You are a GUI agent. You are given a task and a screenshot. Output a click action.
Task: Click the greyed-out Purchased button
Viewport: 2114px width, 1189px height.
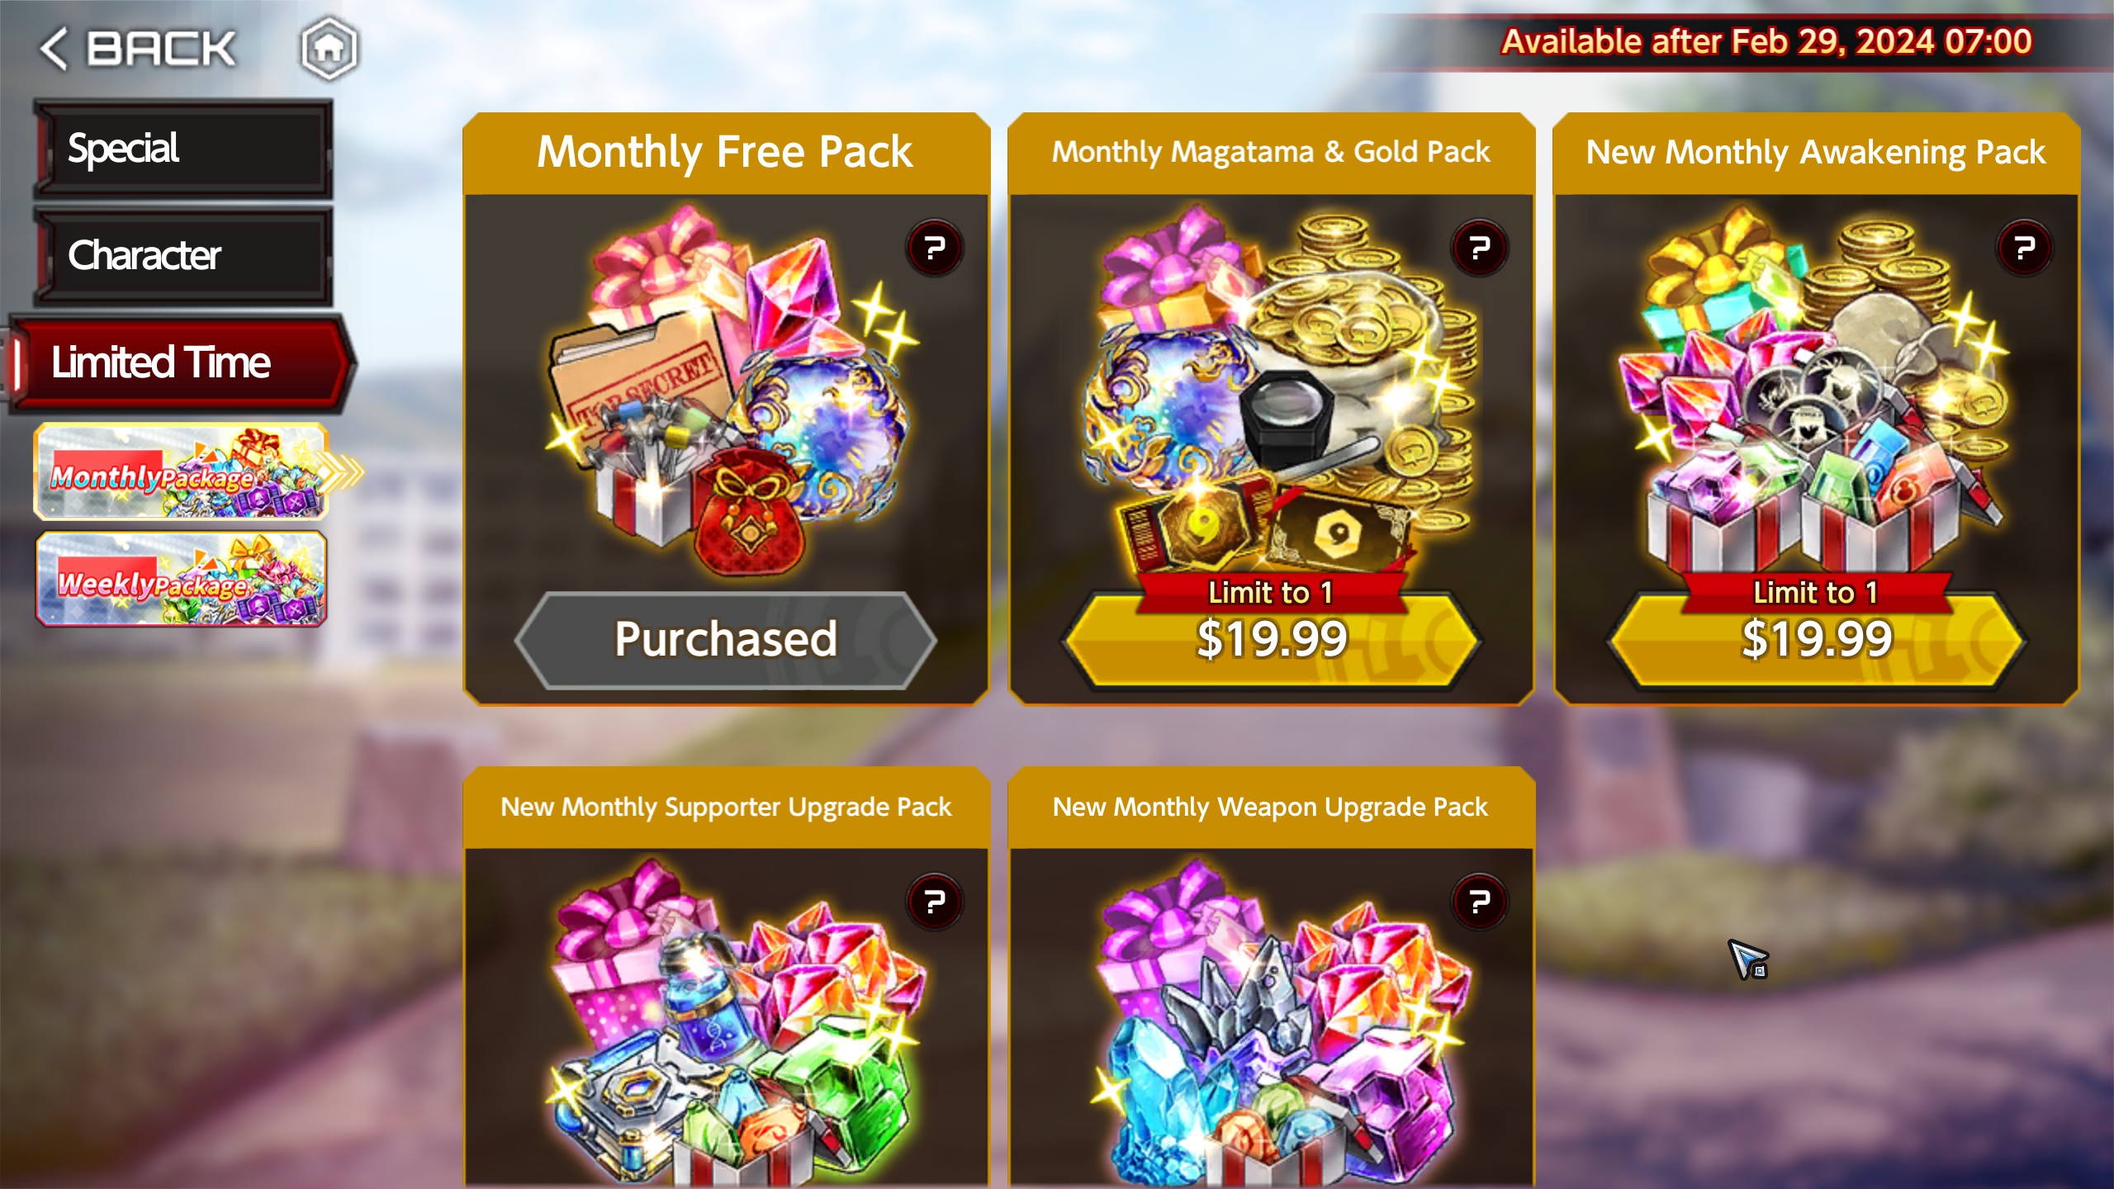point(726,640)
